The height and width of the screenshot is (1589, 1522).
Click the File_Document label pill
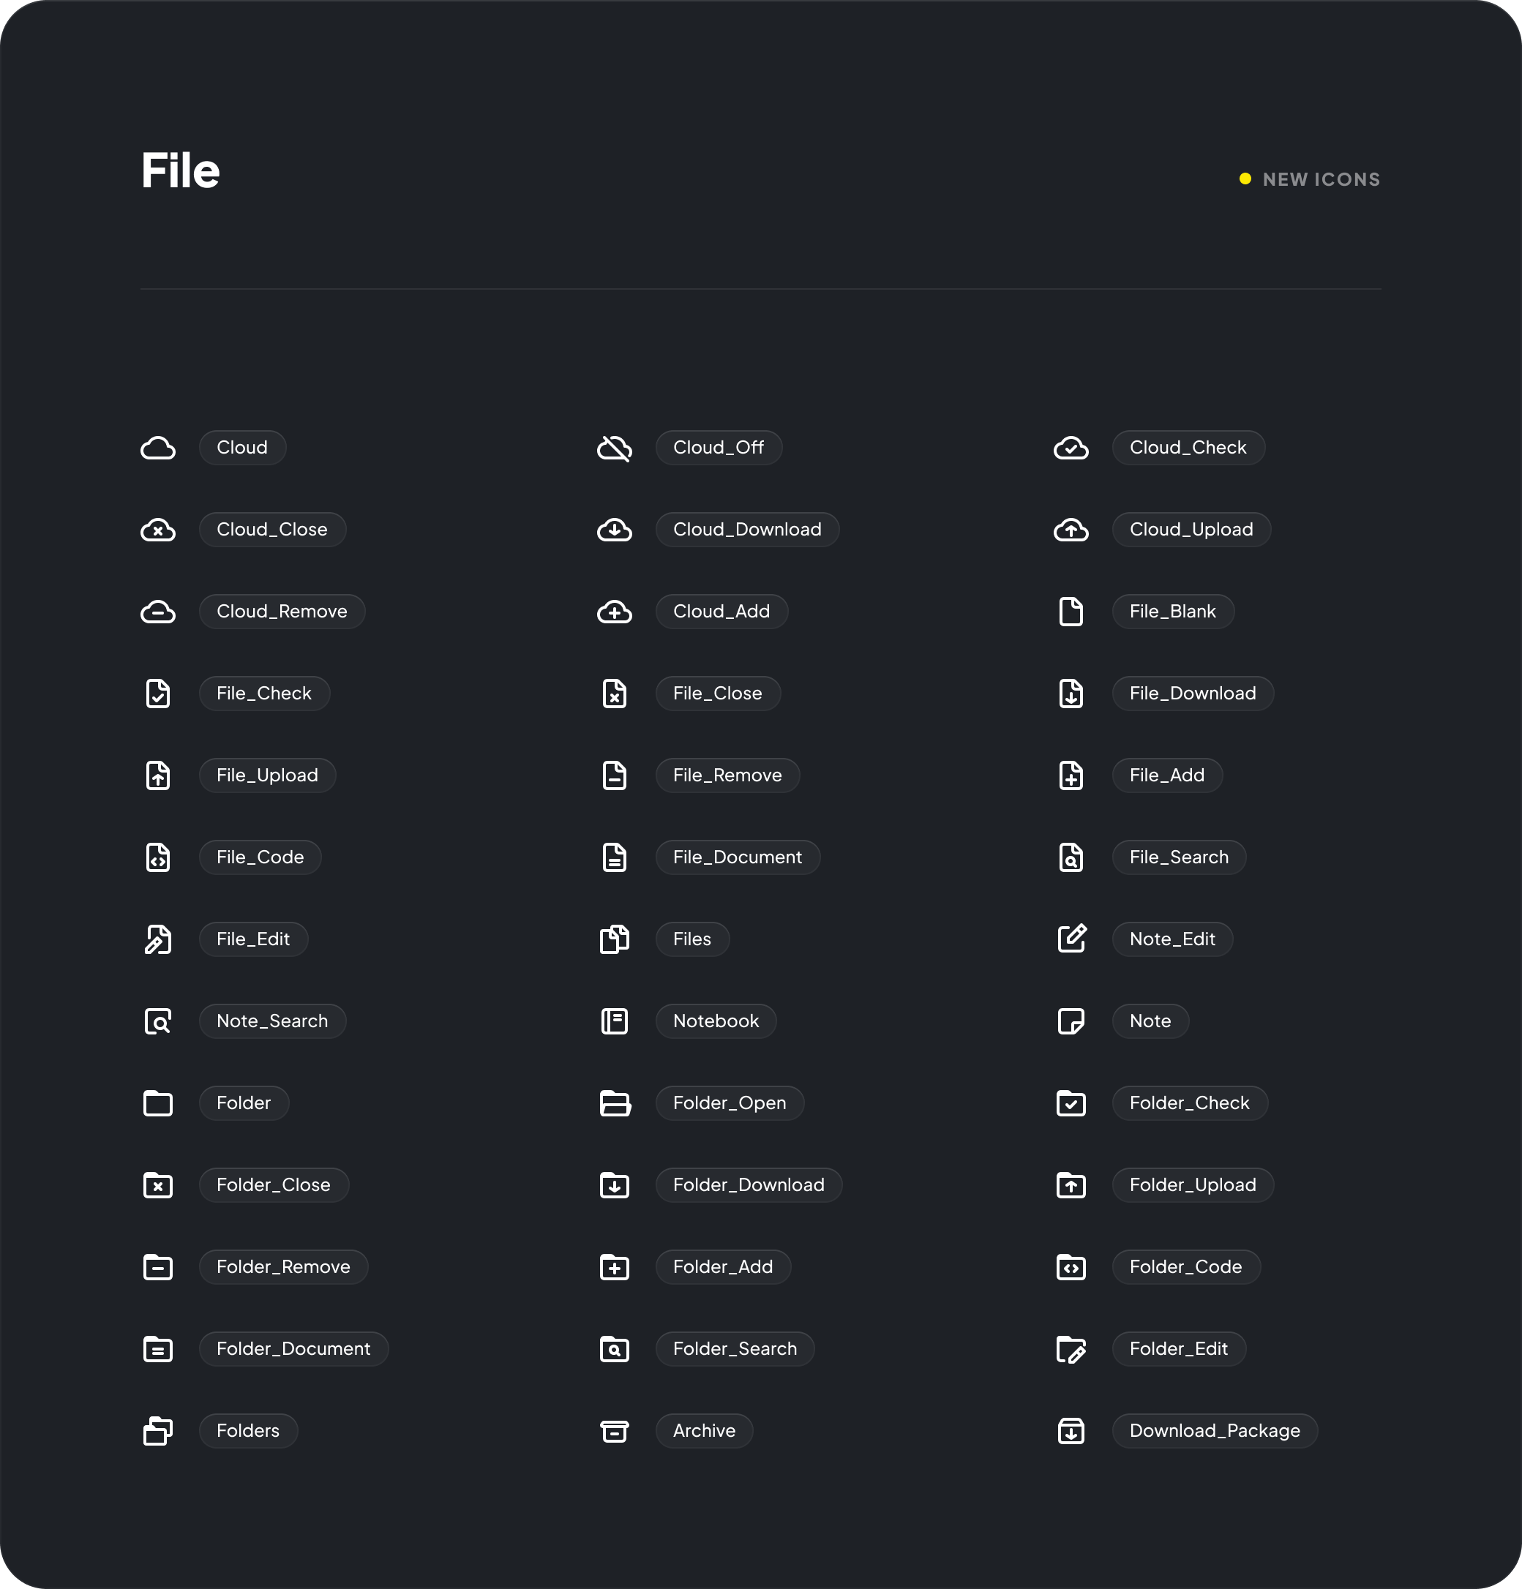[737, 857]
